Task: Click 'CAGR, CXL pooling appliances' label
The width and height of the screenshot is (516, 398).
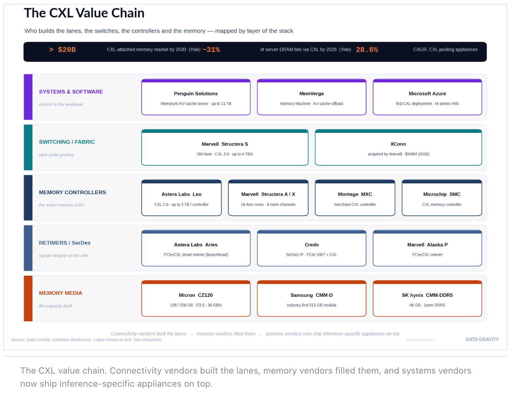Action: [x=445, y=49]
